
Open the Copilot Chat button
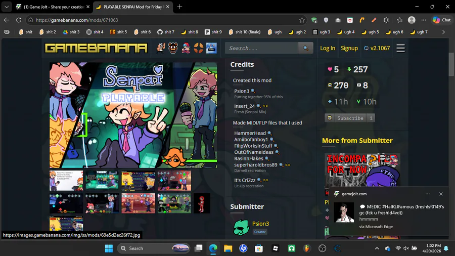(x=441, y=20)
